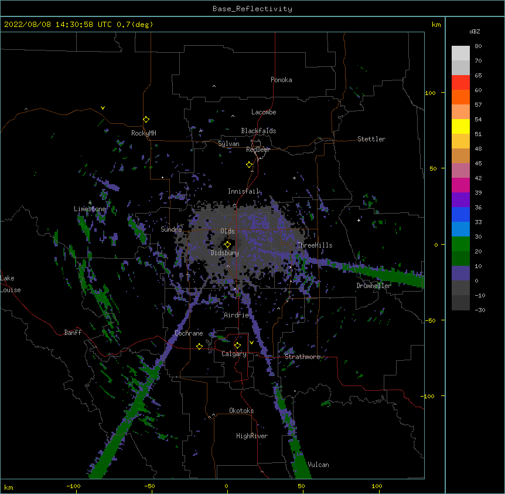Pick the blue 33–36 dBZ legend swatch
The height and width of the screenshot is (494, 505).
pos(460,214)
